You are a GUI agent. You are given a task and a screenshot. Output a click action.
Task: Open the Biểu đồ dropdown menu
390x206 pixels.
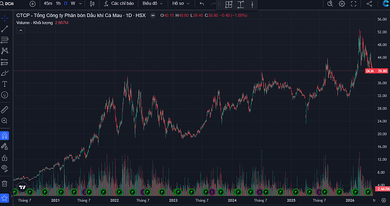click(153, 3)
